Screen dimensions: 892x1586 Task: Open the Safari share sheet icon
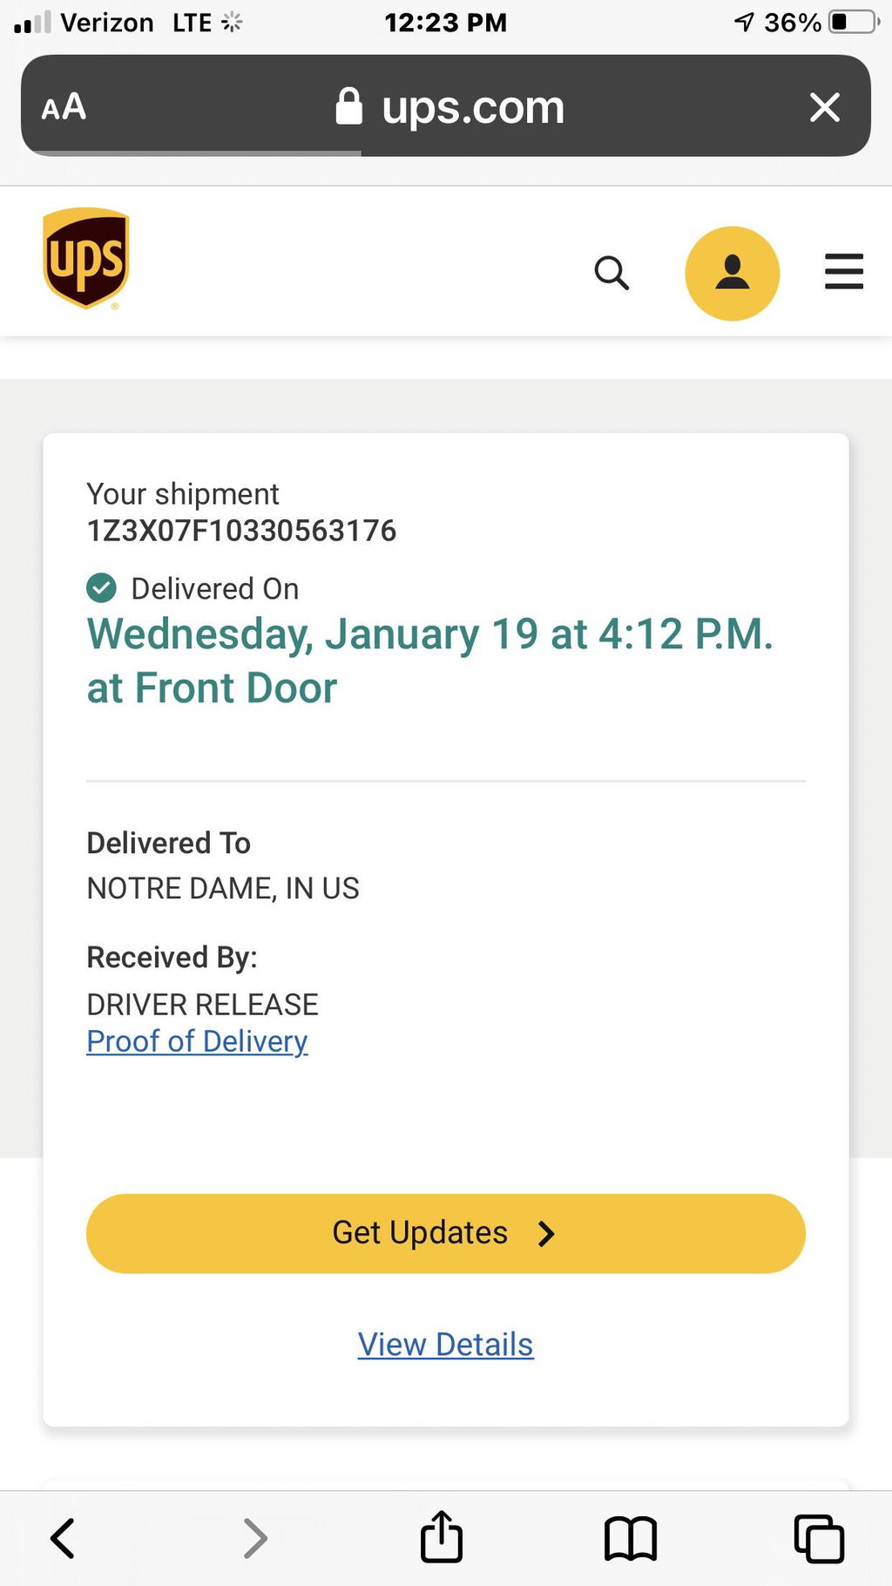tap(442, 1536)
